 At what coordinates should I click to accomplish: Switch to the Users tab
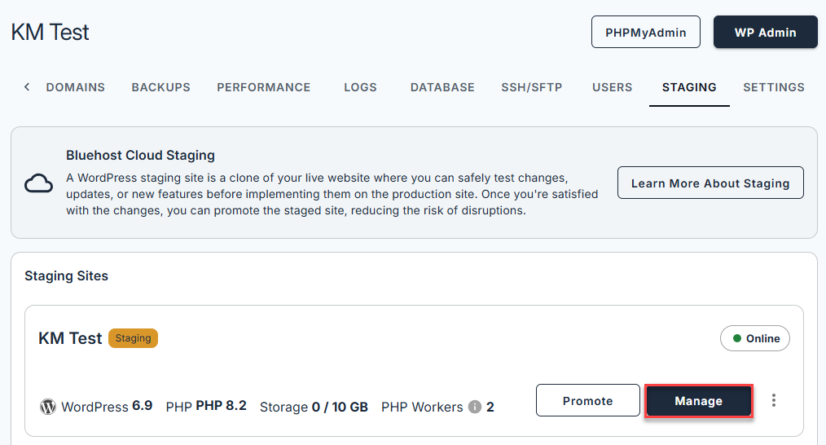click(x=612, y=87)
